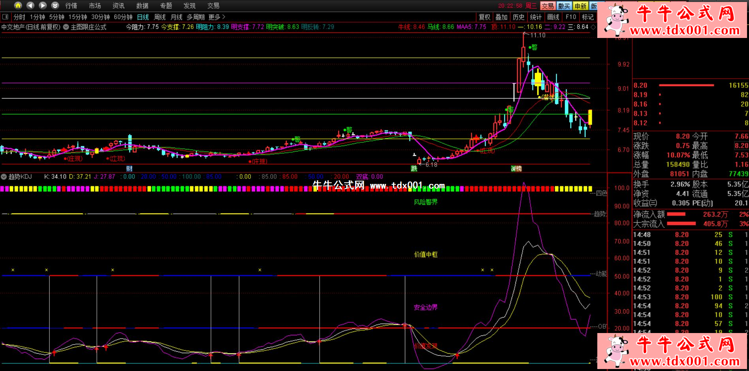Click the diamond icon after 三: 8.64
749x371 pixels.
[x=593, y=27]
